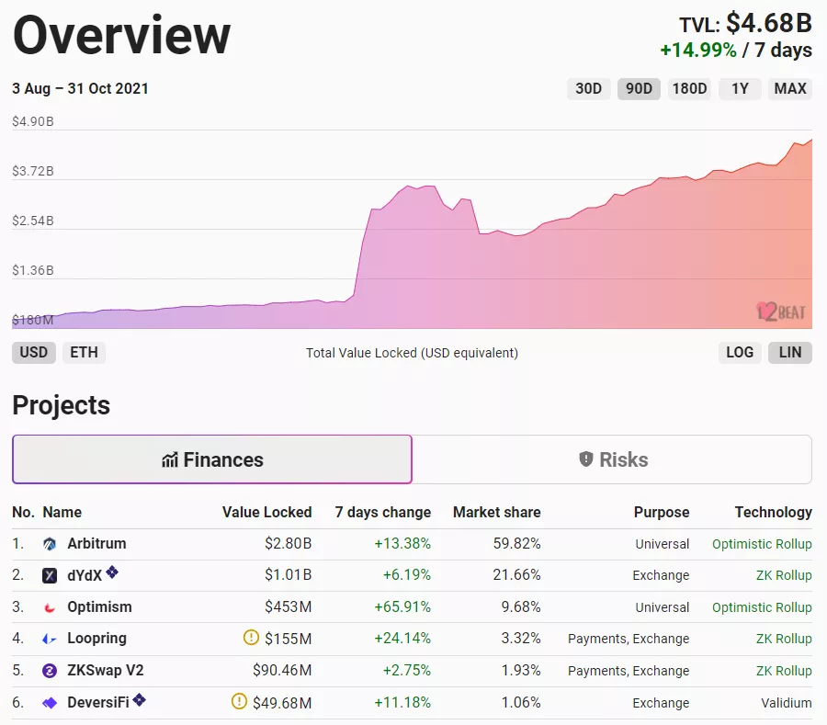This screenshot has width=827, height=725.
Task: Open the Validium link for DeversiFi
Action: click(x=787, y=703)
